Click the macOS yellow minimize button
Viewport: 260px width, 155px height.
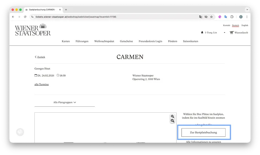point(17,10)
